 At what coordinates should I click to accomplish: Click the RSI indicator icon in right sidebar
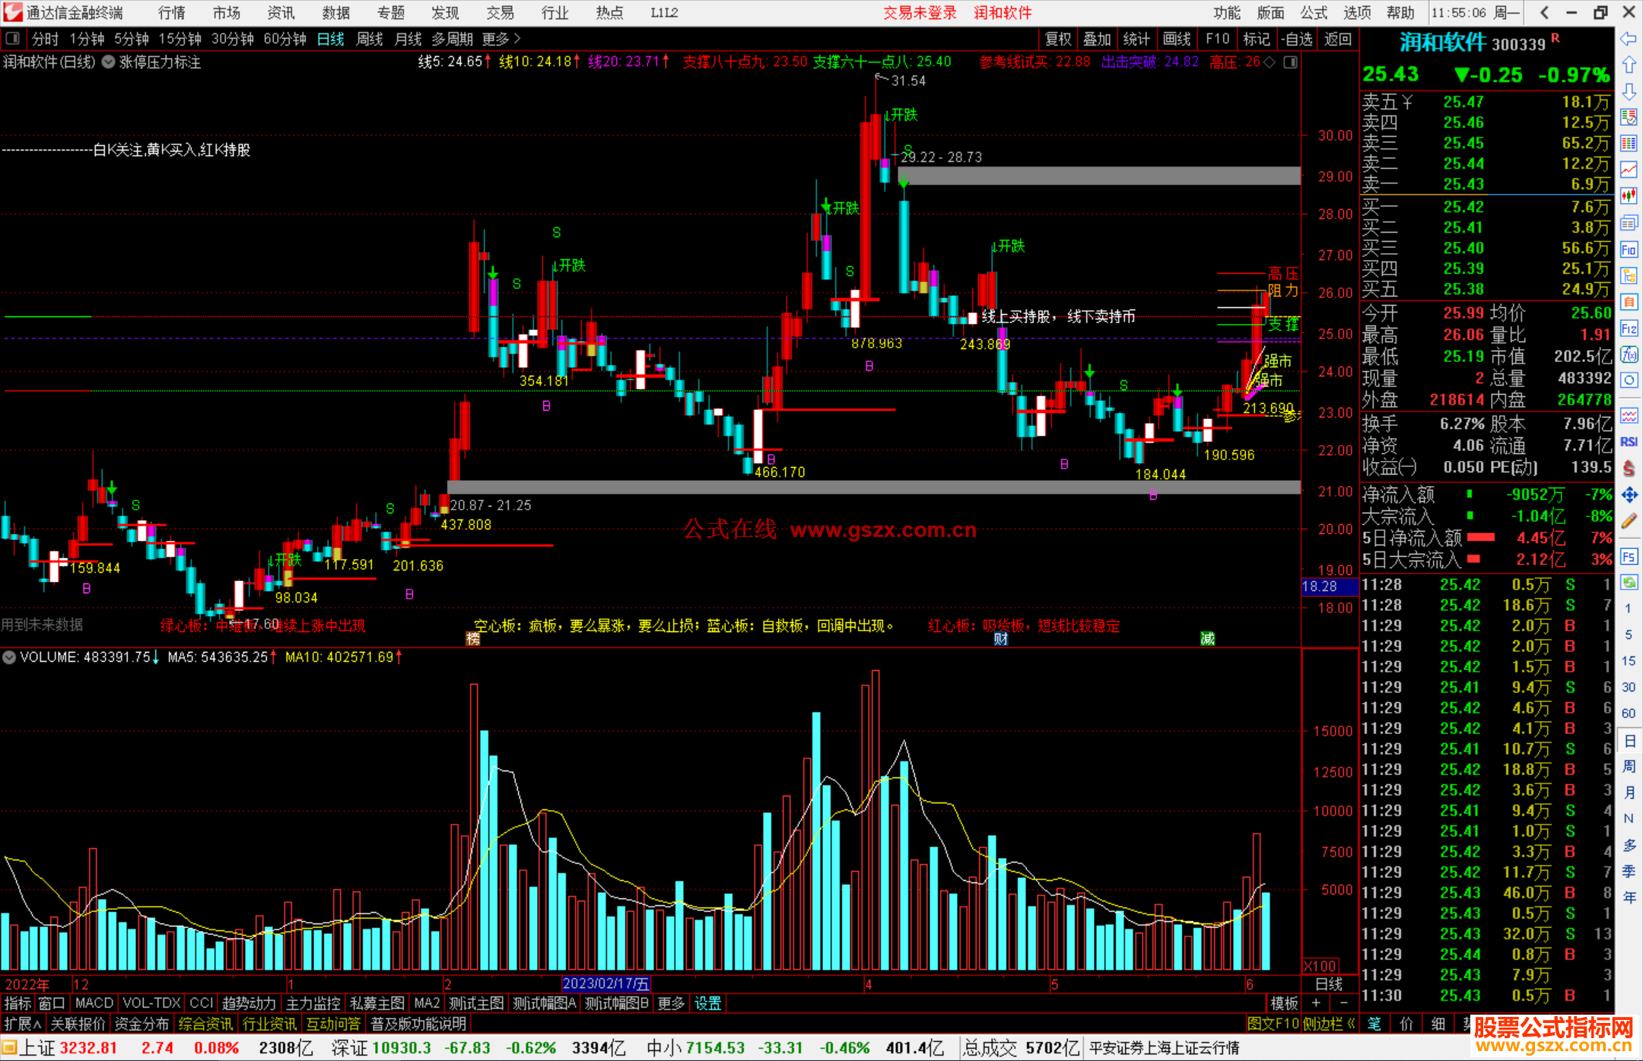[x=1629, y=442]
